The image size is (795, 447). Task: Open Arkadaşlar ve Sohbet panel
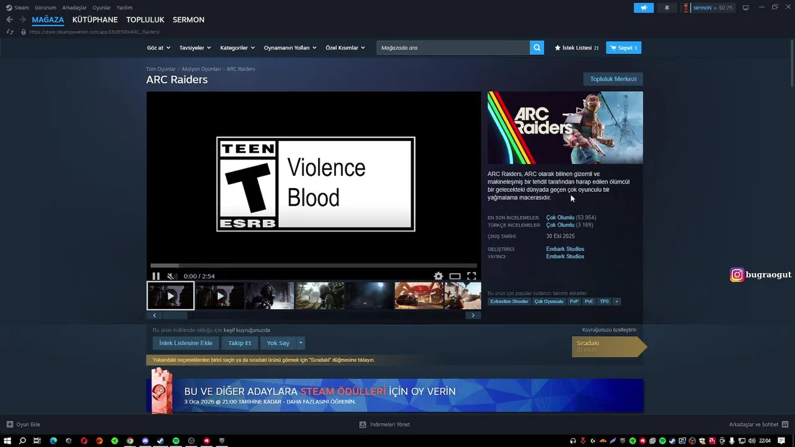click(x=758, y=425)
